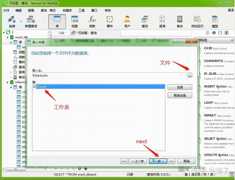Open the Function (函数) toolbar icon
Screen dimensions: 235x180
[x=92, y=22]
